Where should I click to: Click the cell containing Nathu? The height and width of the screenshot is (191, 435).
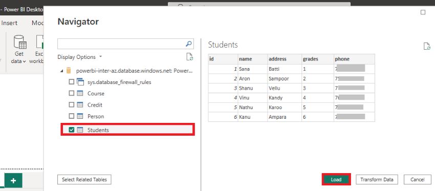click(252, 107)
